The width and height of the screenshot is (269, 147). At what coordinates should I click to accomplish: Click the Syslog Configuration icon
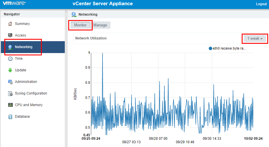pos(10,93)
